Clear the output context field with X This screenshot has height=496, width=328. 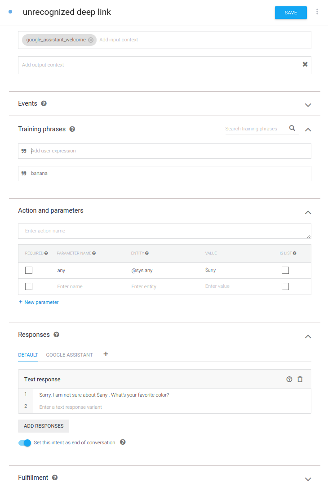(x=305, y=64)
